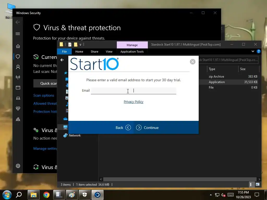Click the muted volume tray icon

point(223,195)
